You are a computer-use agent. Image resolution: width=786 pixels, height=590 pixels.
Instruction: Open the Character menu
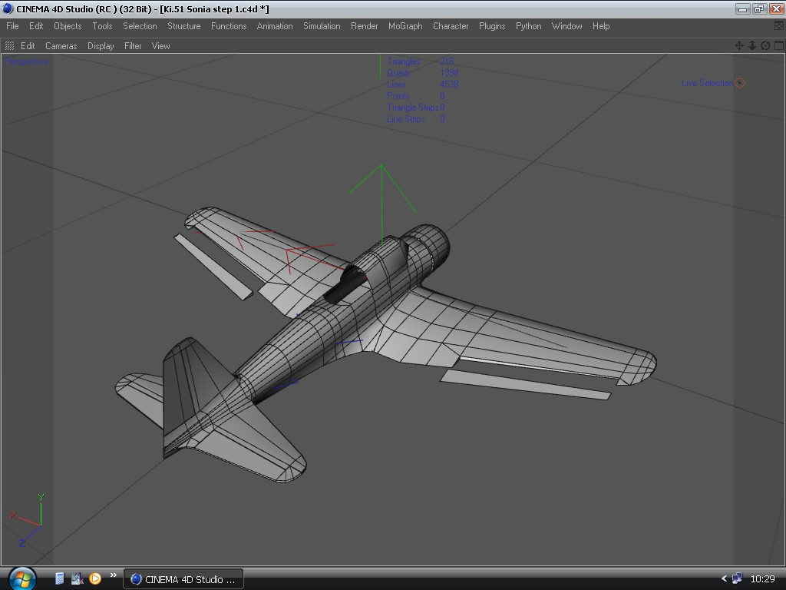451,26
